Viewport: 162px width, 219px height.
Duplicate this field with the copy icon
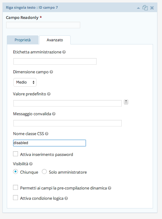[x=145, y=8]
